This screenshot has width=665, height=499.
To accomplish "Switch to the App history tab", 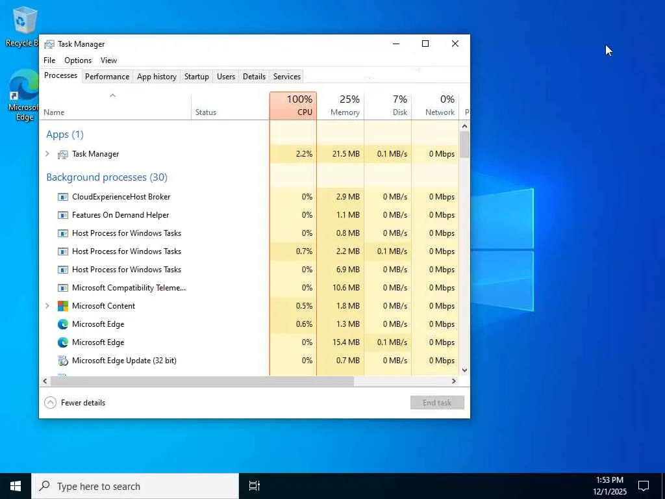I will (157, 77).
